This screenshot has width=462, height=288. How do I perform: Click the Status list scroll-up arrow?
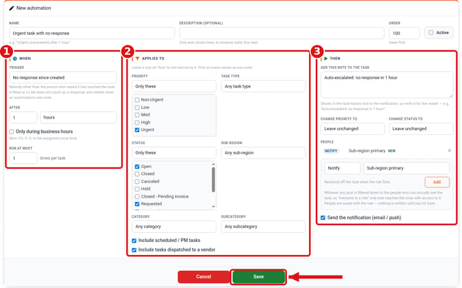pos(213,164)
